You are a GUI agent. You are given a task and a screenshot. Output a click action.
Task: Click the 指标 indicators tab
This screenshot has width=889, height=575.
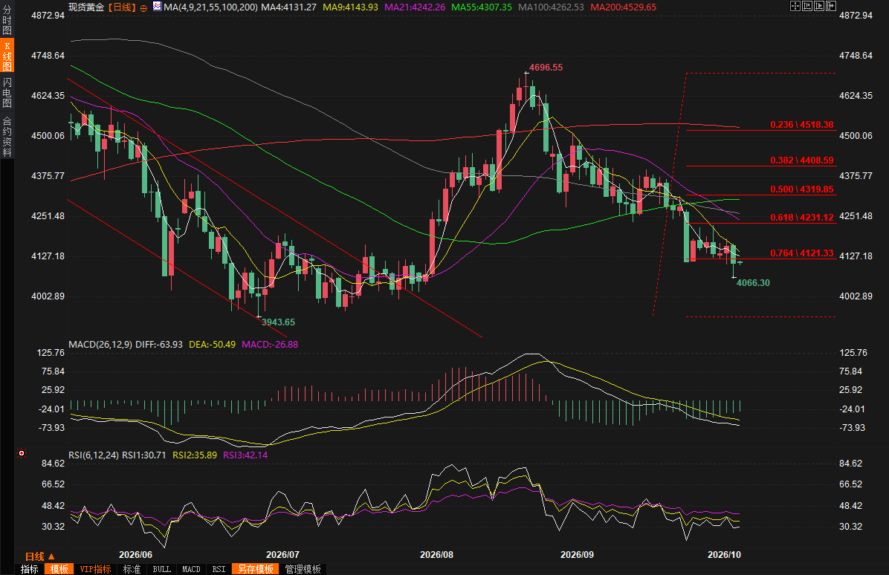point(30,569)
